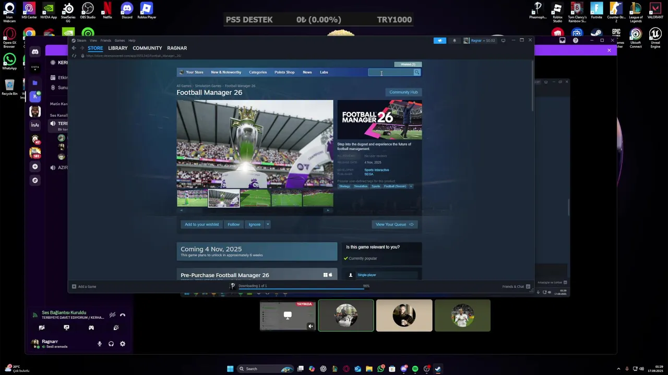668x375 pixels.
Task: Expand Your Store dropdown
Action: [x=195, y=72]
